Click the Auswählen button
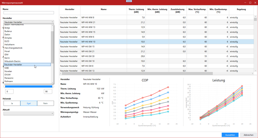This screenshot has width=258, height=138. tap(230, 135)
